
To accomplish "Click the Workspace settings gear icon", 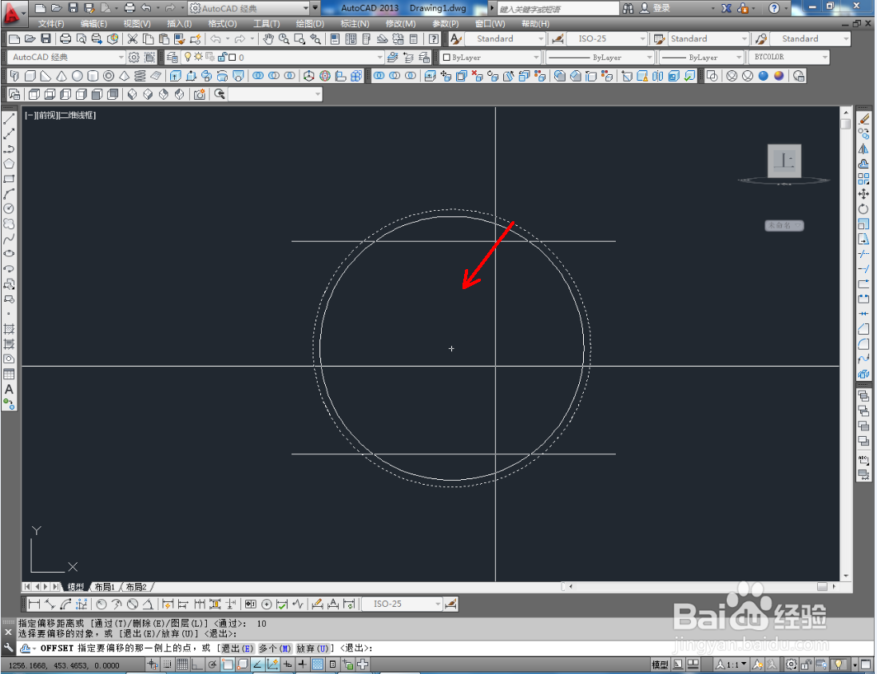I will point(134,57).
